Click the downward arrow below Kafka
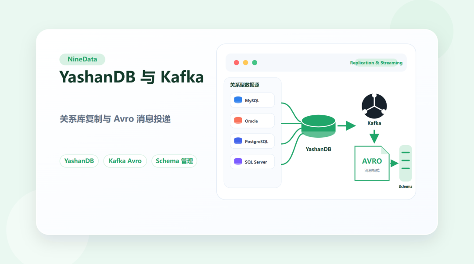Screen dimensions: 474x264 (x=374, y=137)
